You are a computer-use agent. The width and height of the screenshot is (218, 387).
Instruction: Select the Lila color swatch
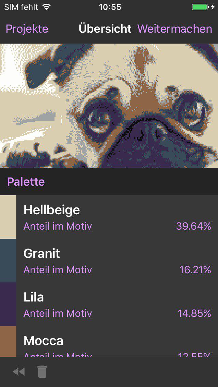tap(8, 304)
